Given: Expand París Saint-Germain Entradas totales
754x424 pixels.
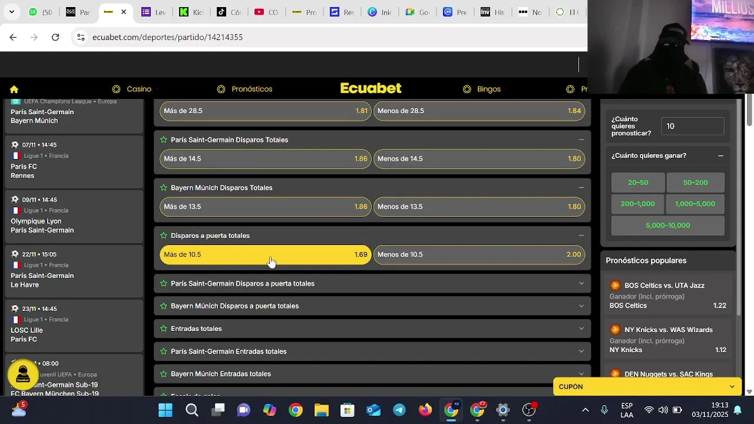Looking at the screenshot, I should pos(581,352).
